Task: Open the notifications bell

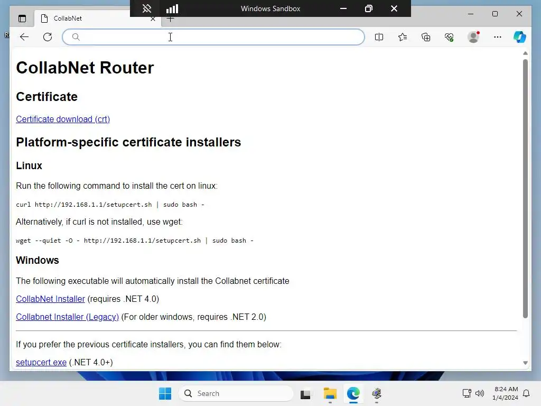Action: point(526,393)
